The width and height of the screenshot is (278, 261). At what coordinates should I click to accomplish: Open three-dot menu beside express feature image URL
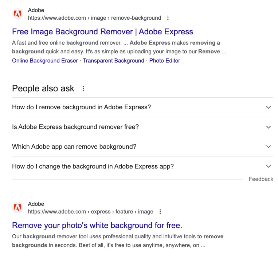point(160,212)
